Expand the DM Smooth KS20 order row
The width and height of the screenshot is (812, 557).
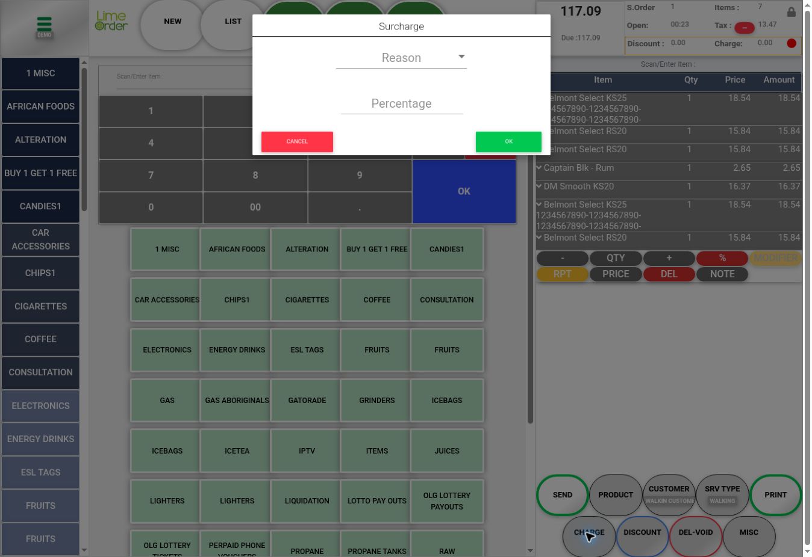539,186
